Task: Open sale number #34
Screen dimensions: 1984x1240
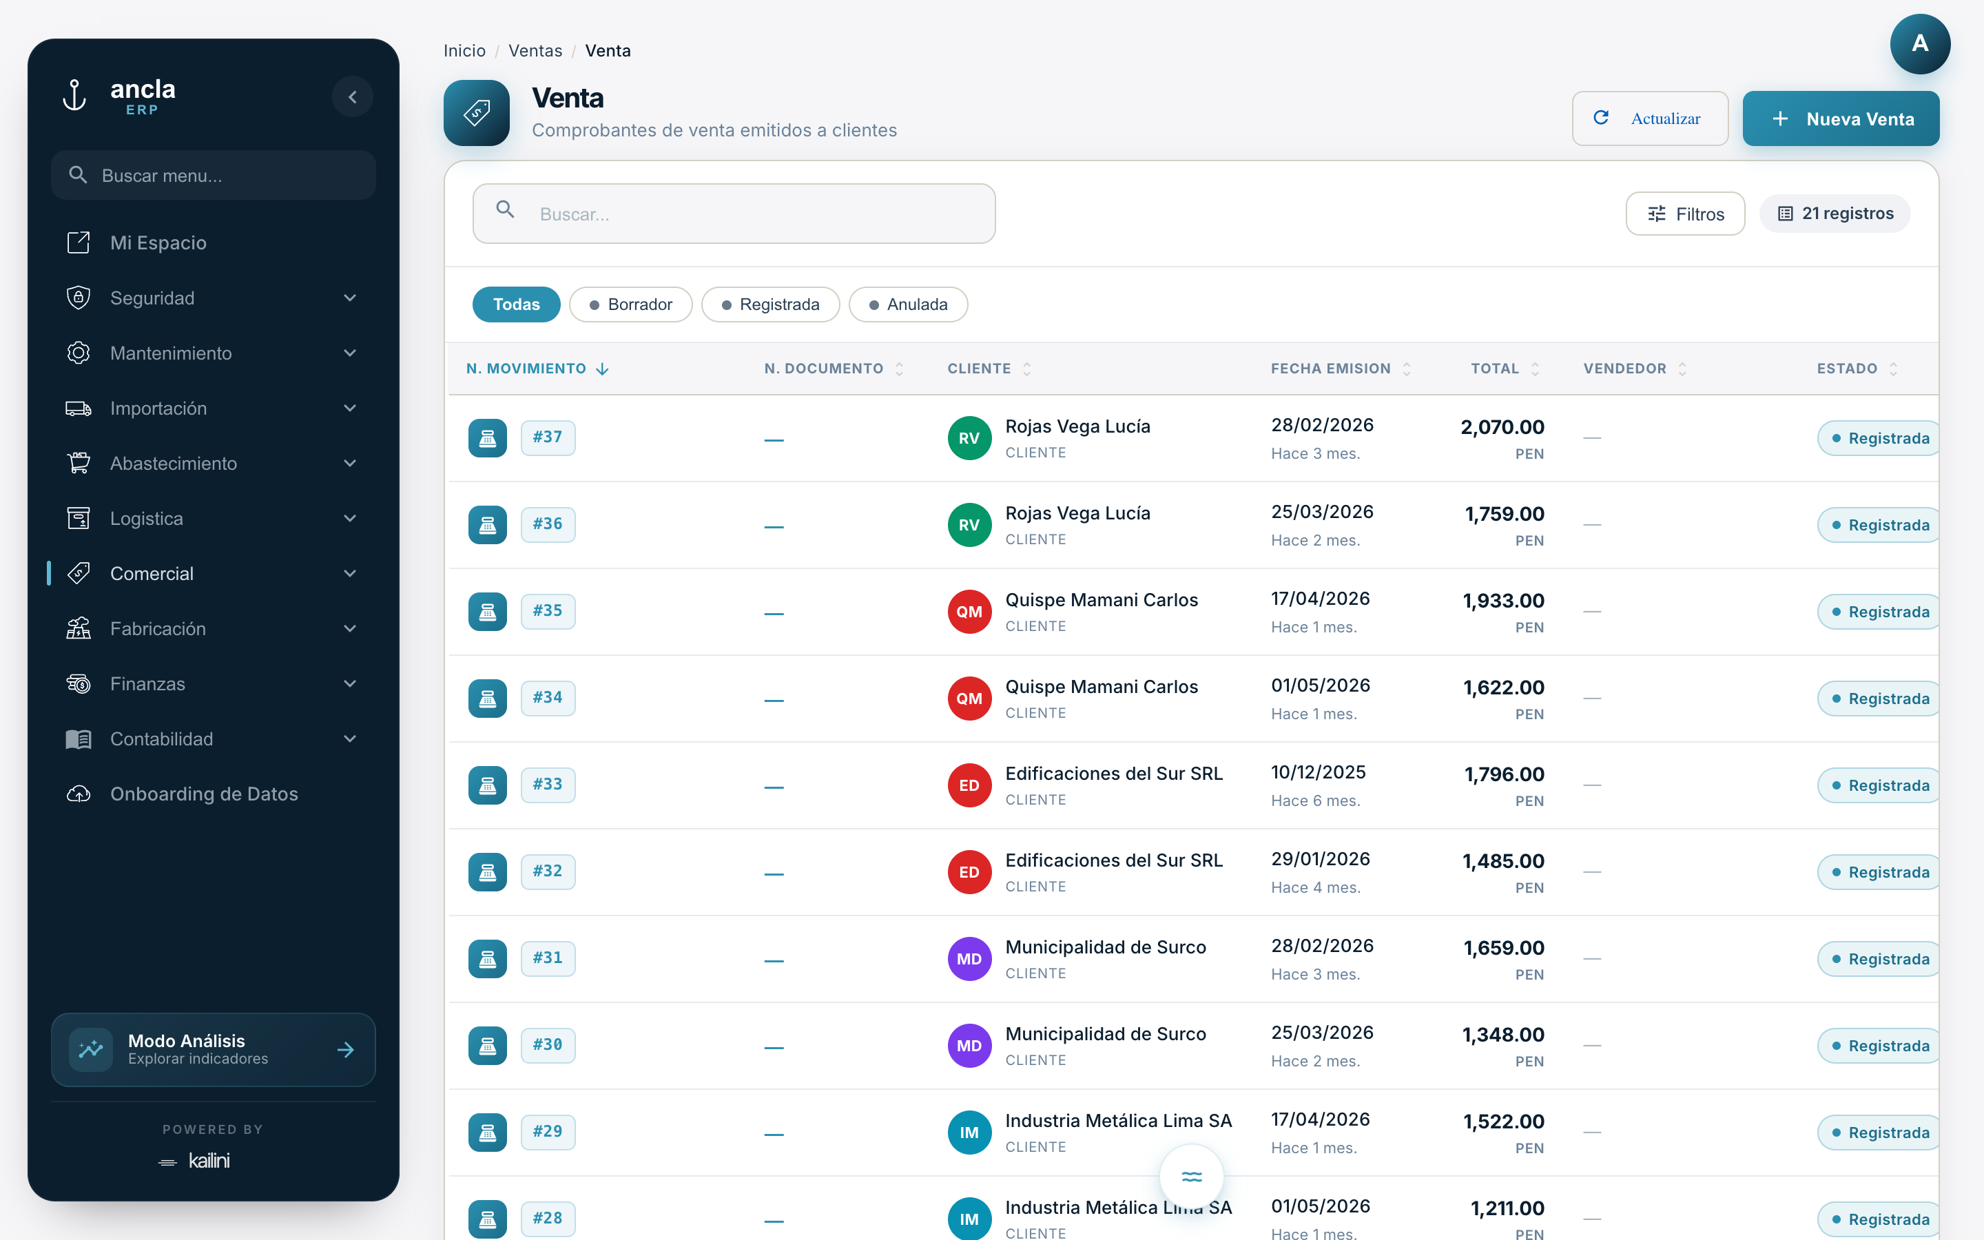Action: pyautogui.click(x=548, y=698)
